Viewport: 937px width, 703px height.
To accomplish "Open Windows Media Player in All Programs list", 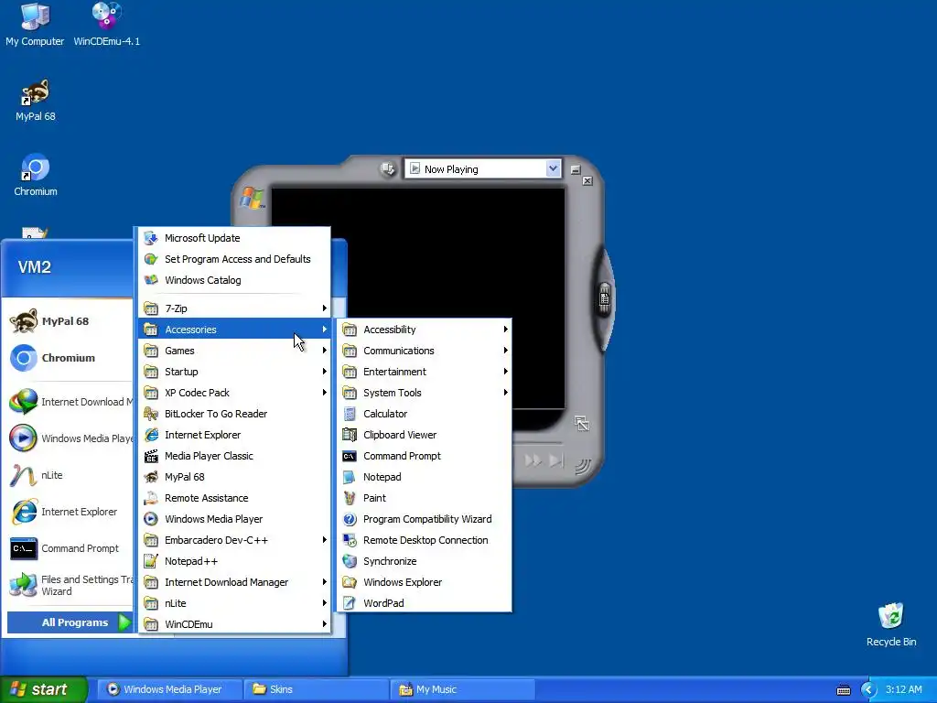I will click(235, 519).
